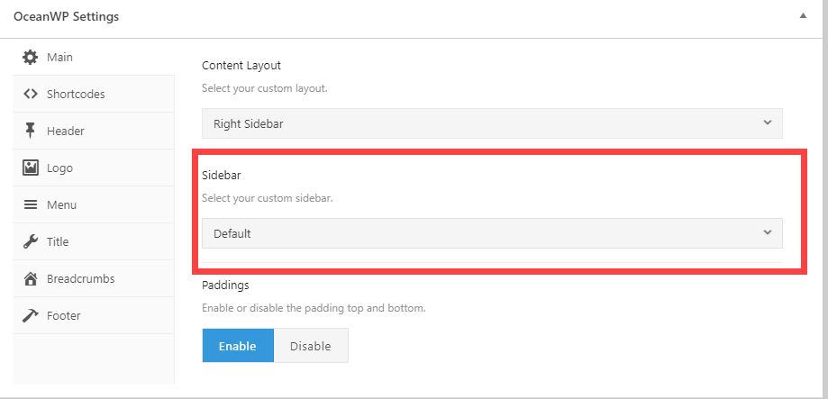
Task: Disable paddings with the Disable button
Action: pyautogui.click(x=311, y=346)
